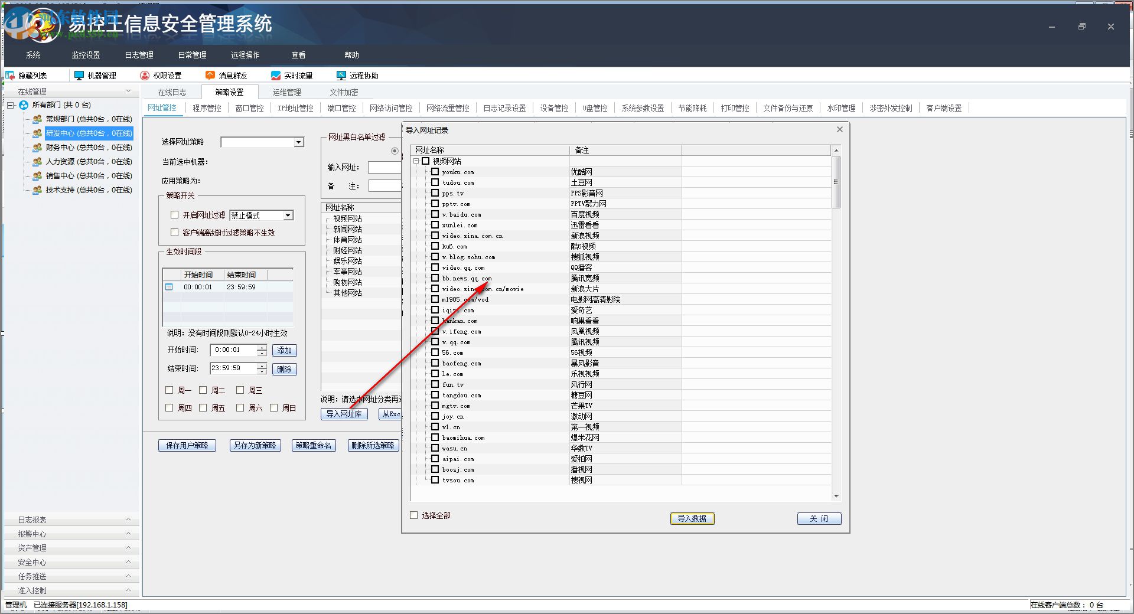
Task: Select 研发中心 department in tree
Action: (89, 133)
